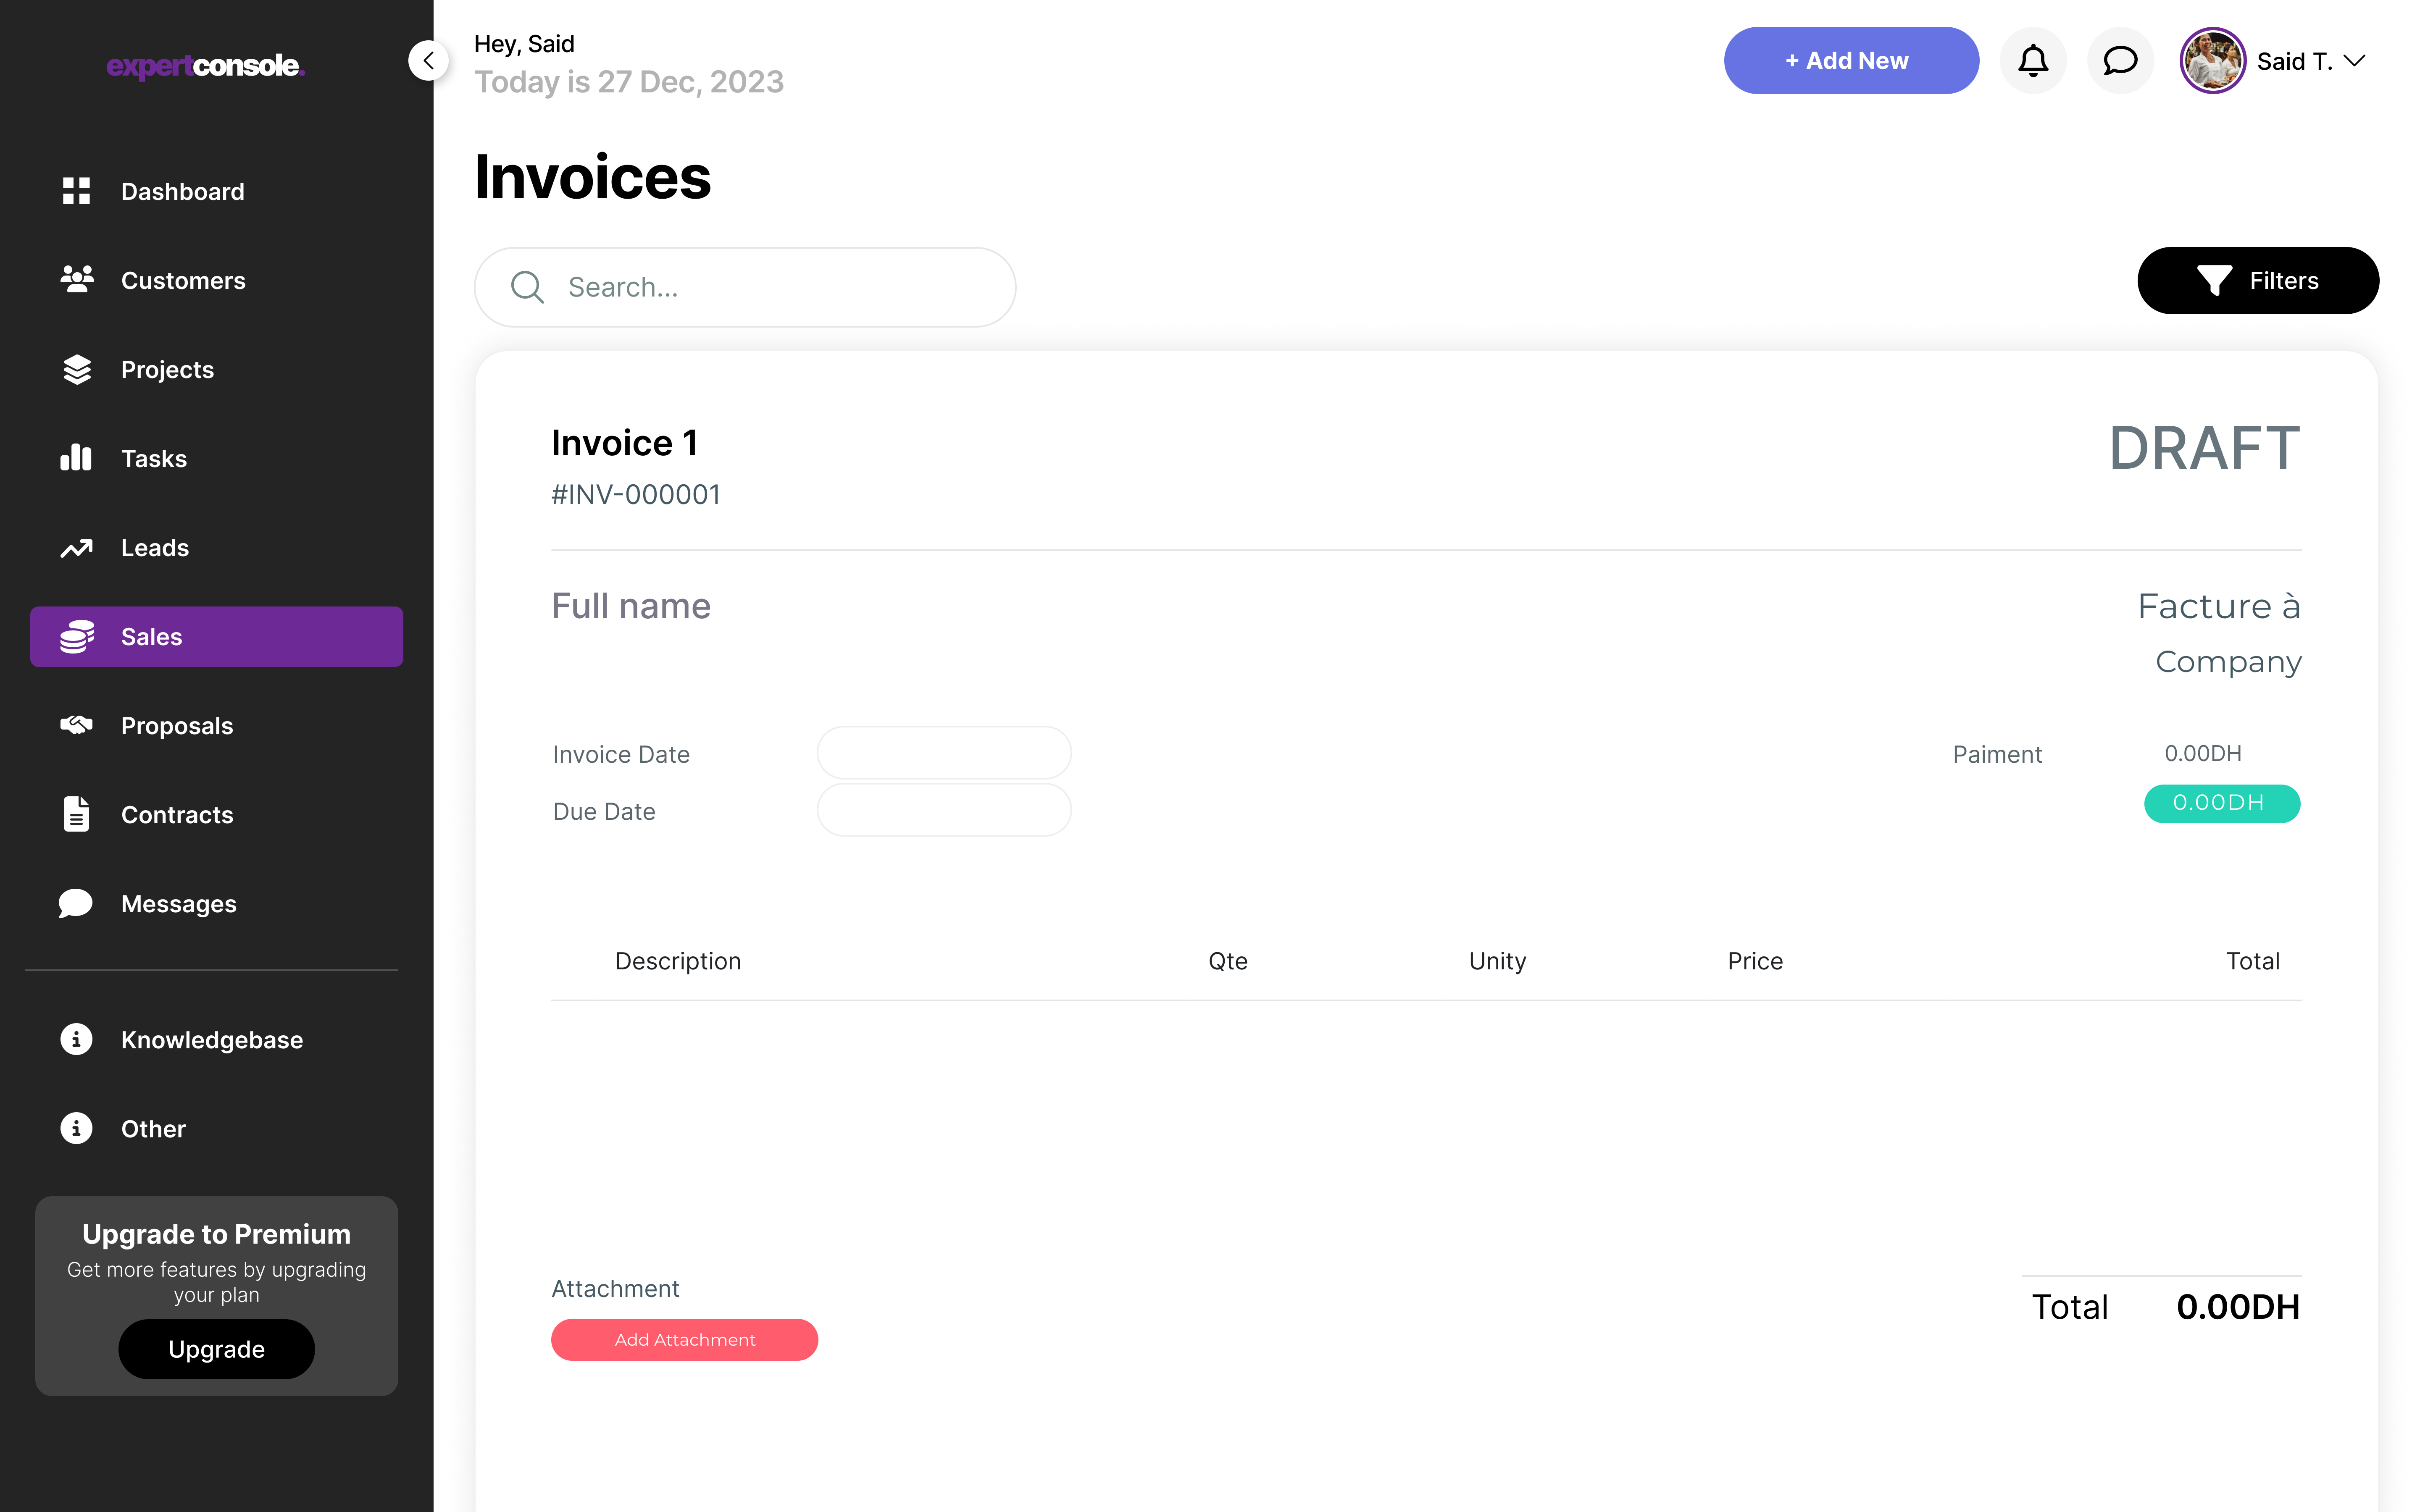
Task: Click the Tasks bar chart icon
Action: click(x=76, y=458)
